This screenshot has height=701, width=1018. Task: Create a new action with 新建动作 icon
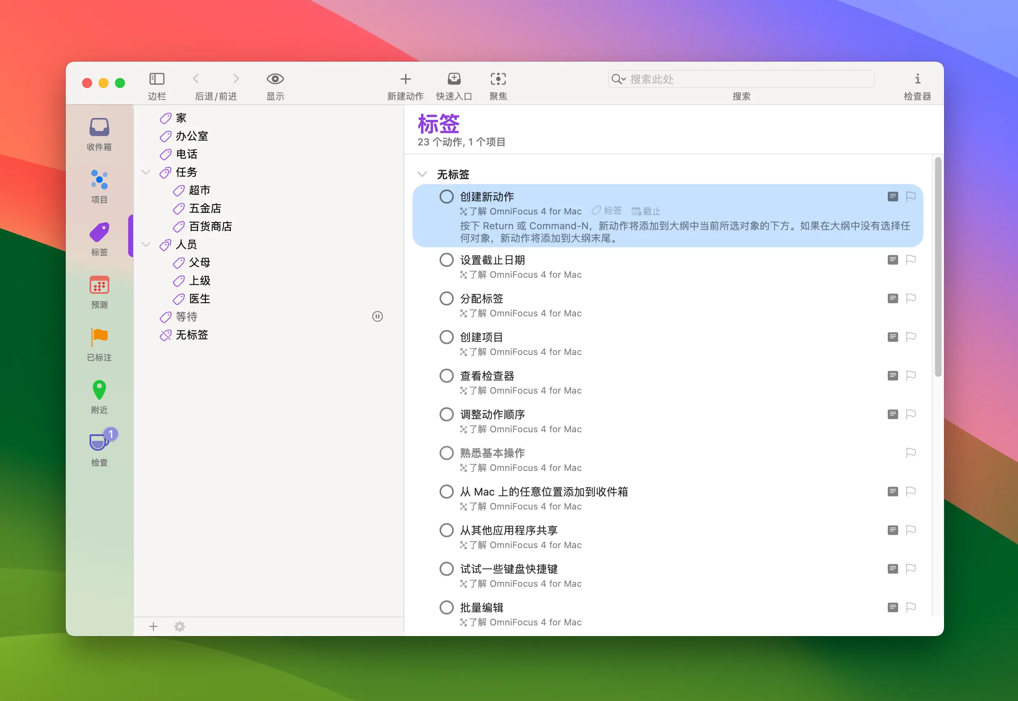pos(405,79)
